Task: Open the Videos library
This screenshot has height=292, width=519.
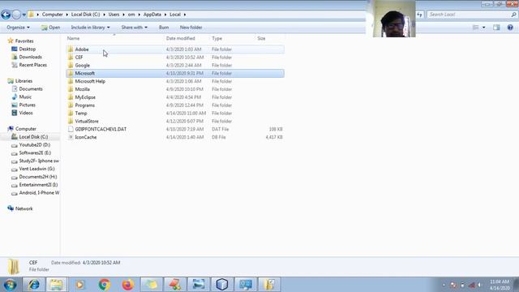Action: pos(26,113)
